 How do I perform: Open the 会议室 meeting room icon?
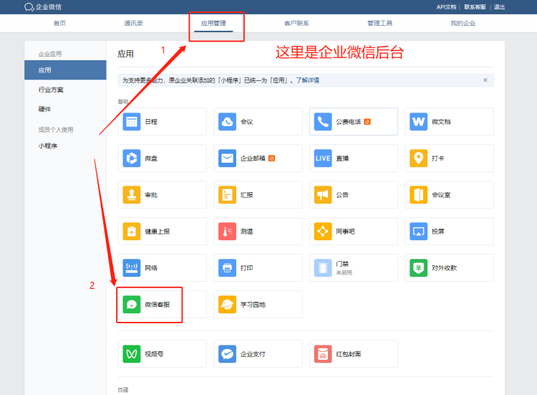tap(419, 195)
